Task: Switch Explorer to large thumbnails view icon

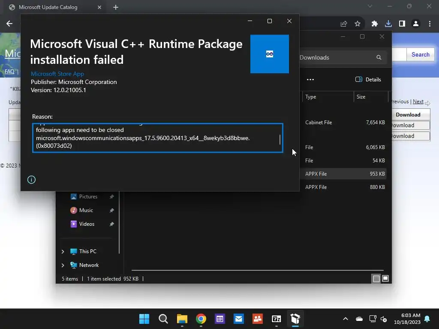Action: (385, 278)
